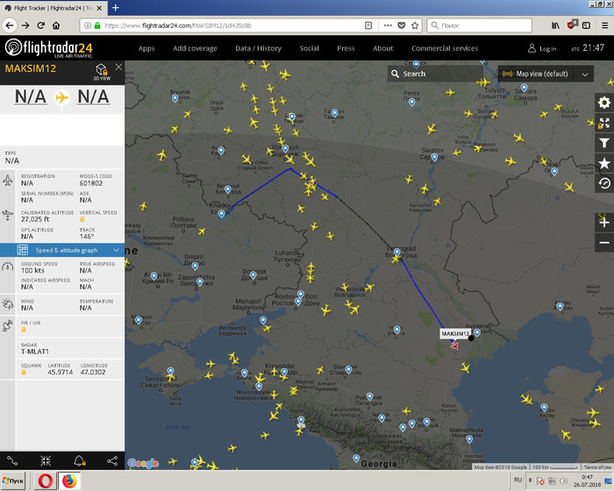Zoom out the map with minus button
This screenshot has width=614, height=491.
604,243
